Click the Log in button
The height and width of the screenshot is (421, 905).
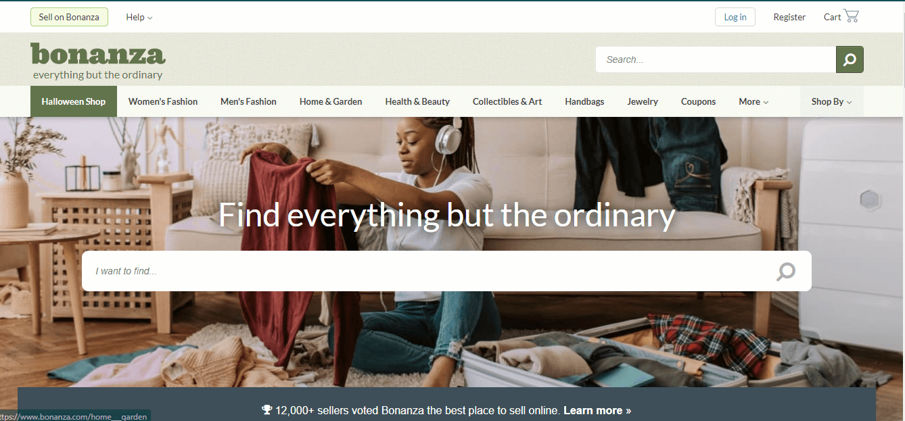(735, 17)
